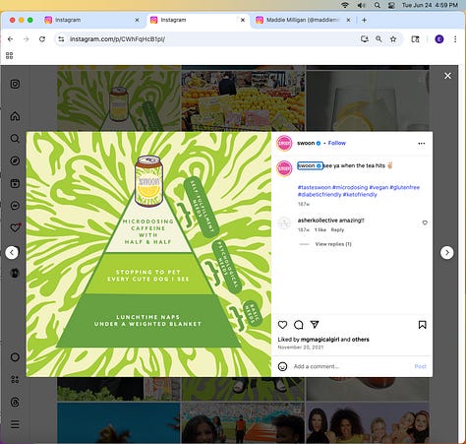This screenshot has width=466, height=444.
Task: Click the menu bar date and time
Action: [430, 5]
